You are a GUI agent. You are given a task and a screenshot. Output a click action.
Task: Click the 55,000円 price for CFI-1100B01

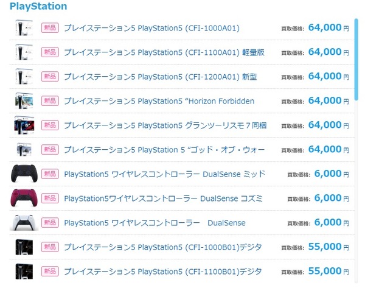click(x=328, y=271)
